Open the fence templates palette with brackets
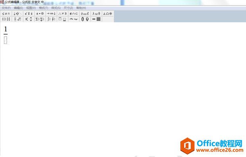This screenshot has width=246, height=157. pos(6,19)
